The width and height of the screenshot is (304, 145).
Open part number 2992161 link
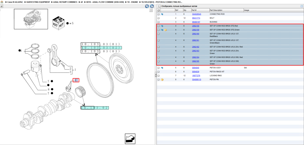(x=195, y=40)
